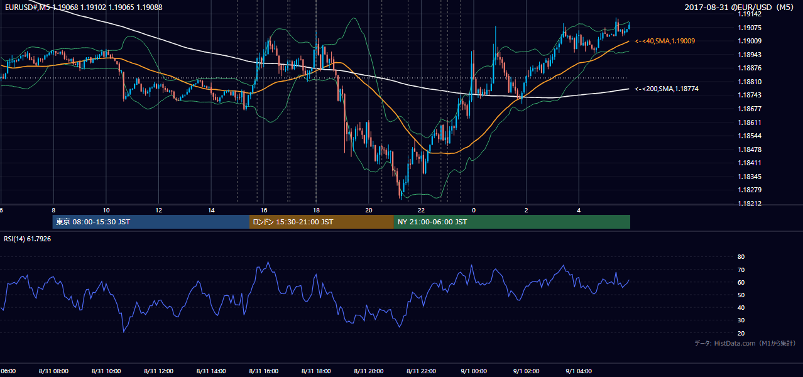803x377 pixels.
Task: Click the 200 SMA label reading 1.18774
Action: [x=667, y=89]
